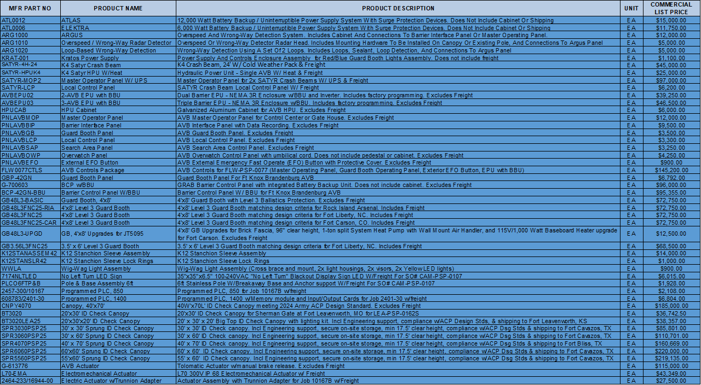Select the $95,355.00 price cell

[x=671, y=192]
